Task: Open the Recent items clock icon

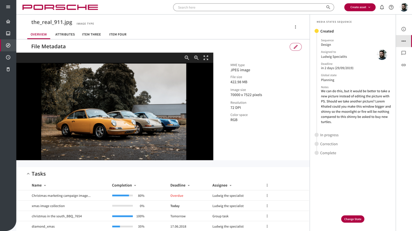Action: point(8,57)
